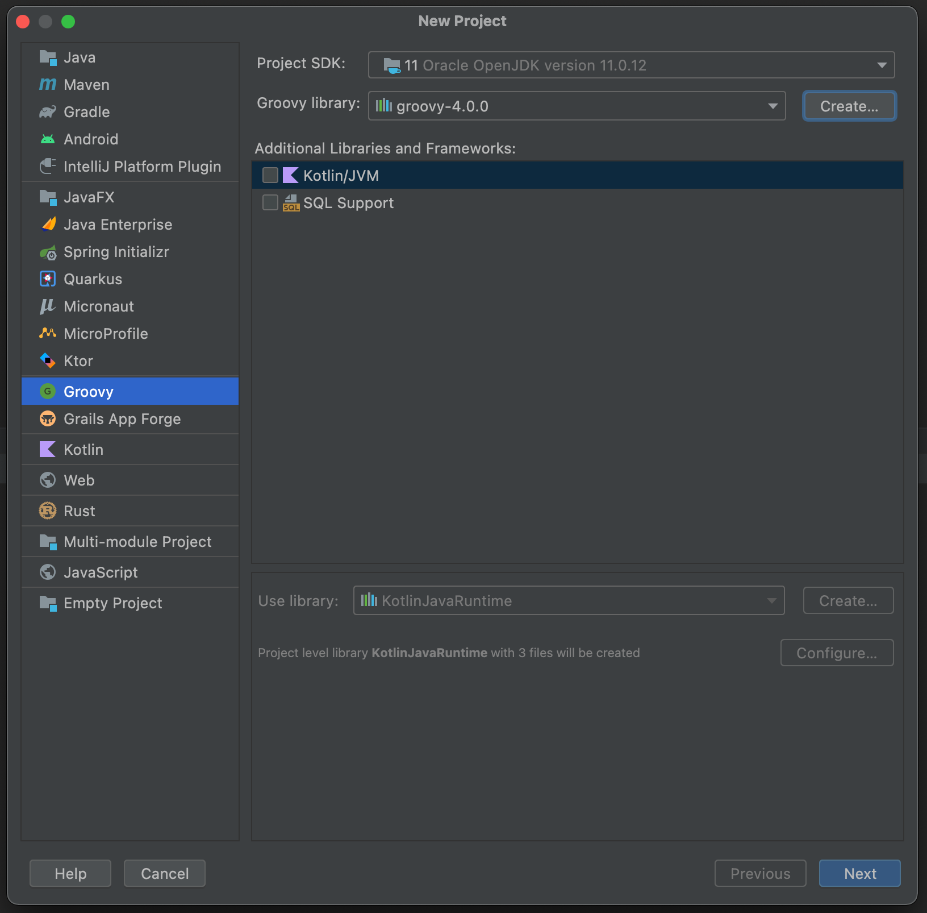This screenshot has height=913, width=927.
Task: Click the bold KotlinJavaRuntime library description
Action: (429, 653)
